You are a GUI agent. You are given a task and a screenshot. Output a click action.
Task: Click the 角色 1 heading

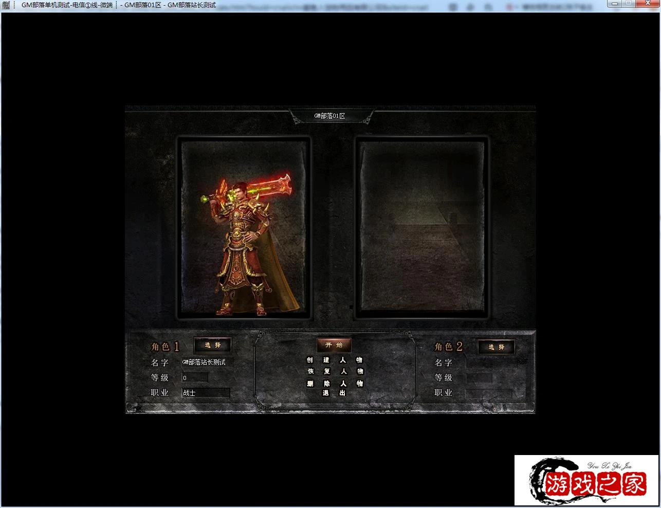[165, 347]
